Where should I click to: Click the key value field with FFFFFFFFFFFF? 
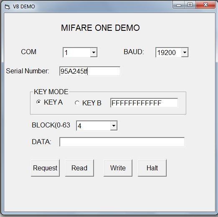[144, 103]
